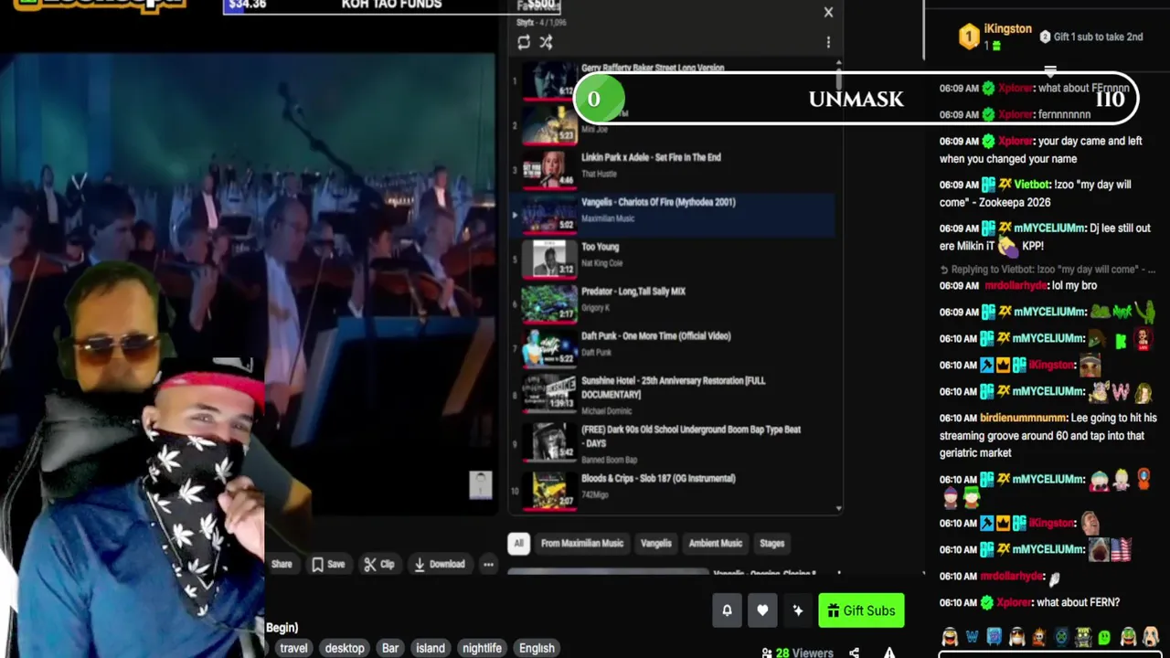
Task: Select the Ambient Music filter chip
Action: [716, 543]
